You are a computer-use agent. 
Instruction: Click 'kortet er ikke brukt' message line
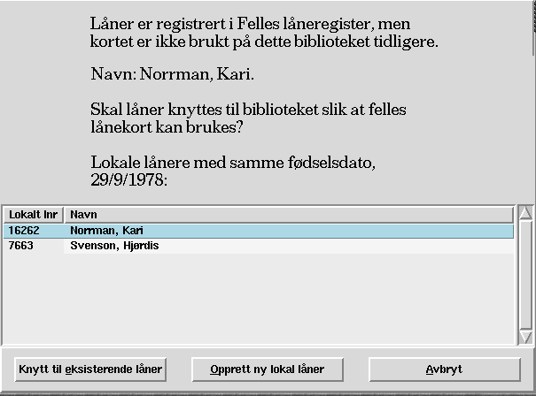click(x=264, y=41)
